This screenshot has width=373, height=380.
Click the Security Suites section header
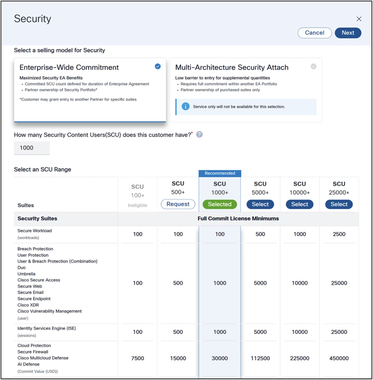point(37,218)
